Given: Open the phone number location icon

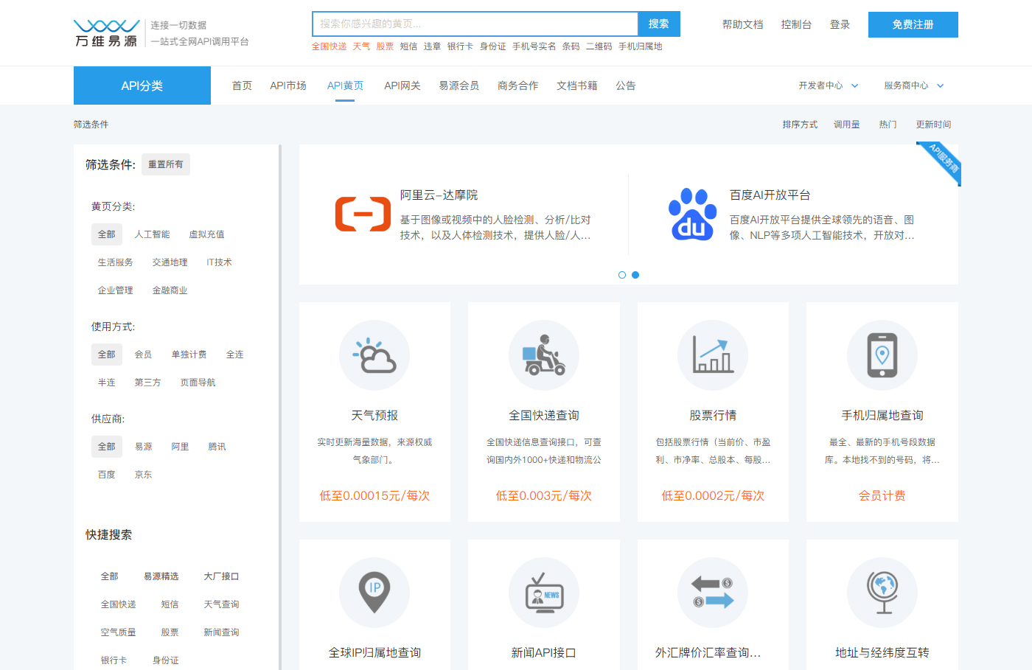Looking at the screenshot, I should (x=882, y=355).
